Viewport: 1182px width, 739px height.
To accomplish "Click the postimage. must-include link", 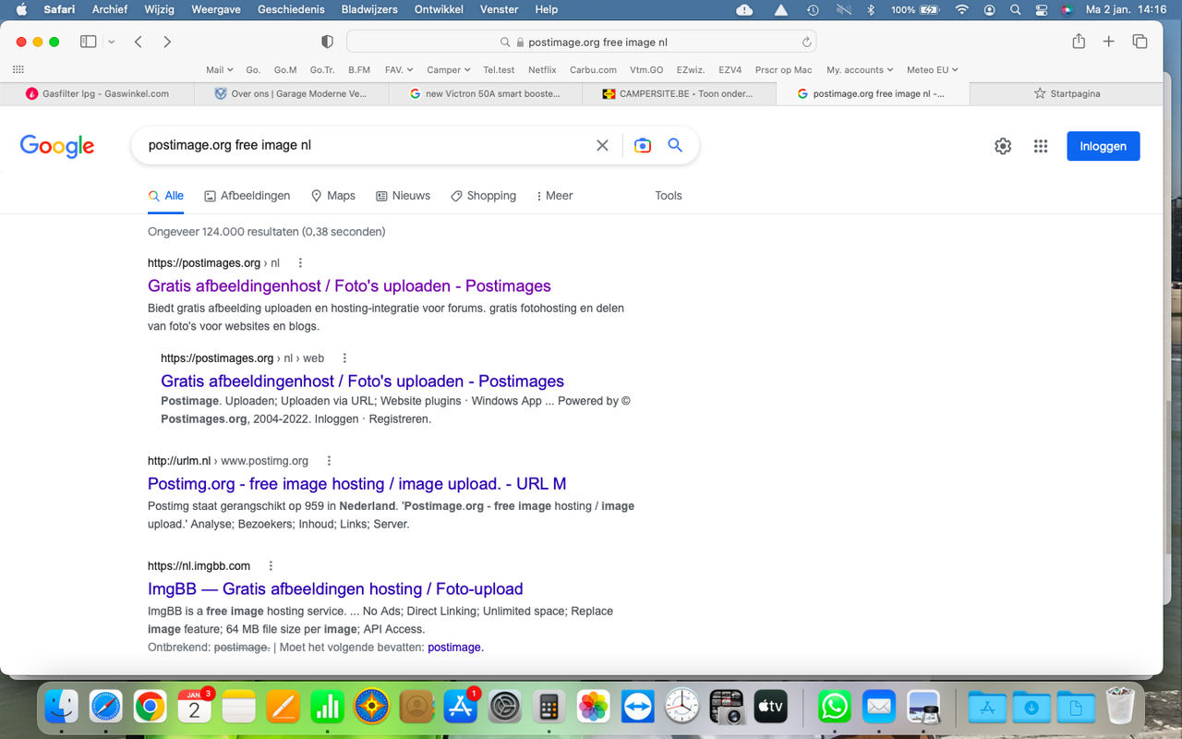I will tap(455, 648).
